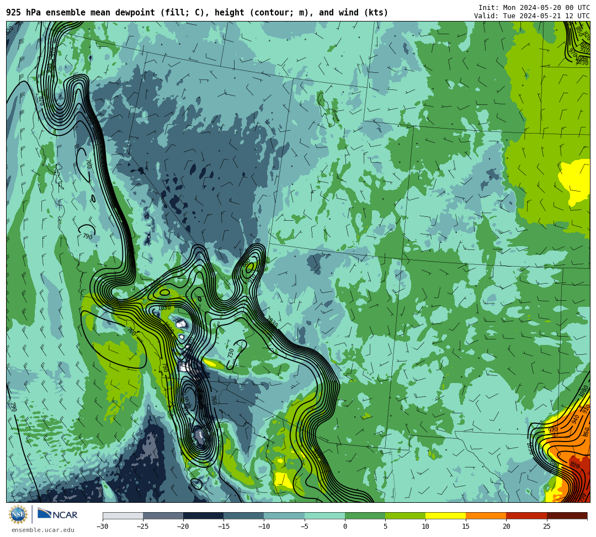Image resolution: width=596 pixels, height=537 pixels.
Task: Pick the dark navy -20 to -15 colorbar segment
Action: 203,515
